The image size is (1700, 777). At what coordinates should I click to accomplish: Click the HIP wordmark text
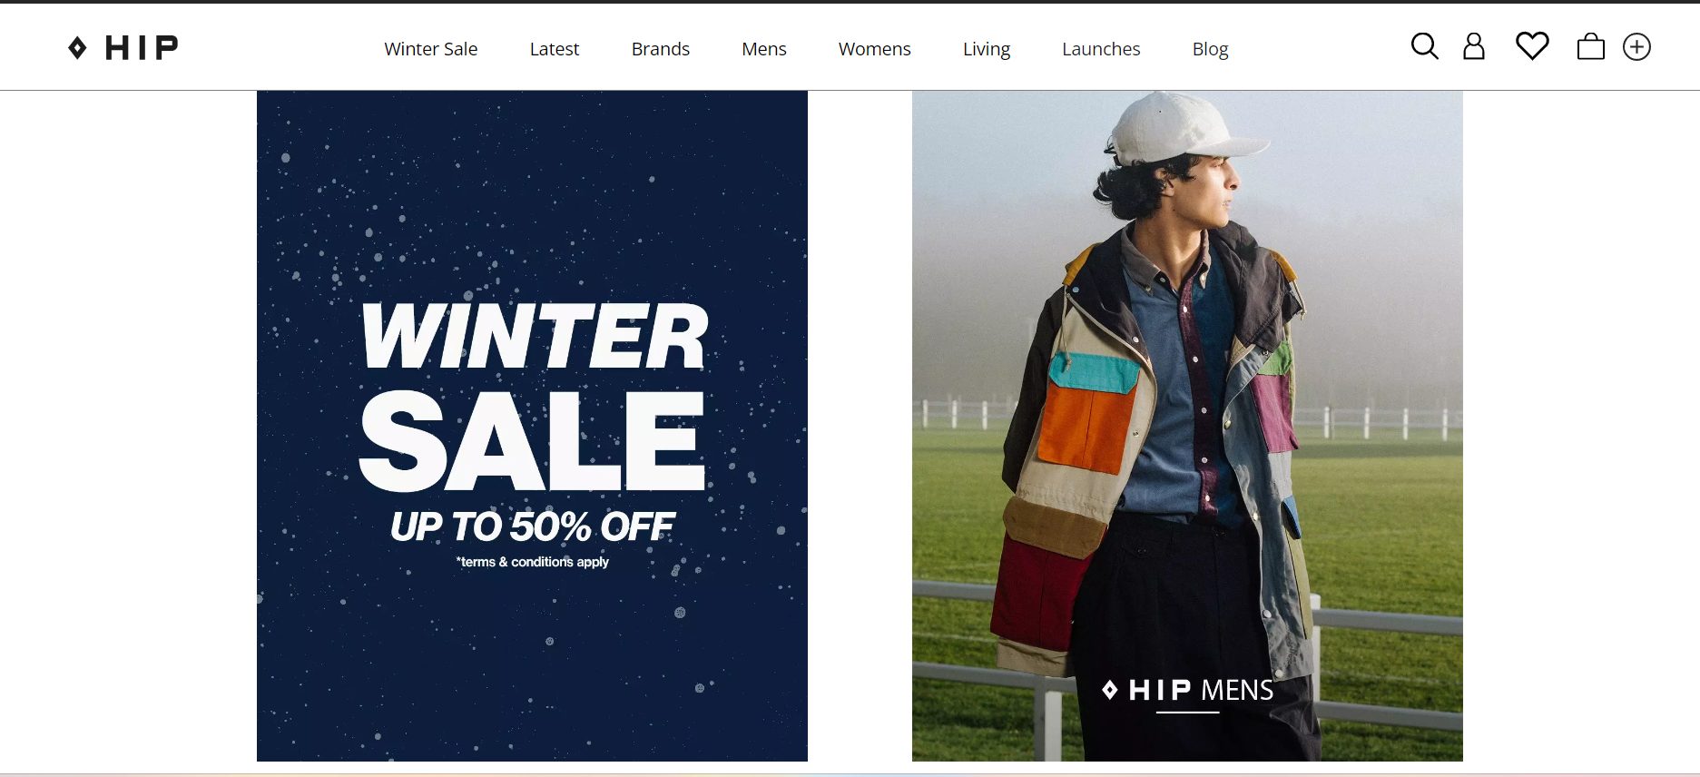point(142,47)
